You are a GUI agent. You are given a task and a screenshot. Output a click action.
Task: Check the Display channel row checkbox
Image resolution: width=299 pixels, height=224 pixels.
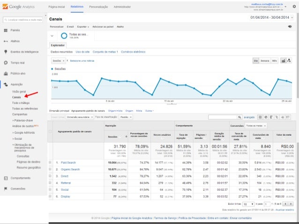pos(51,197)
